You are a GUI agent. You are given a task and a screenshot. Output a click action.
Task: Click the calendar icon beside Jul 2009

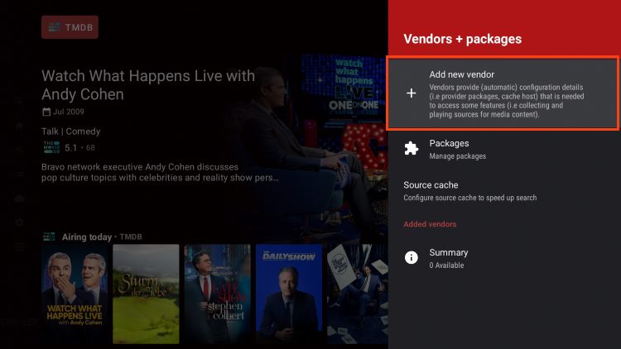(46, 112)
